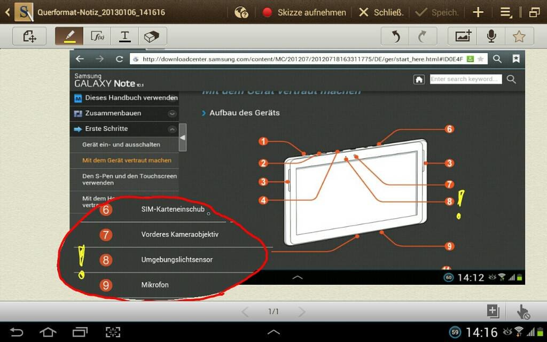547x342 pixels.
Task: Click the browser bookmarks icon in screenshot
Action: coord(516,59)
